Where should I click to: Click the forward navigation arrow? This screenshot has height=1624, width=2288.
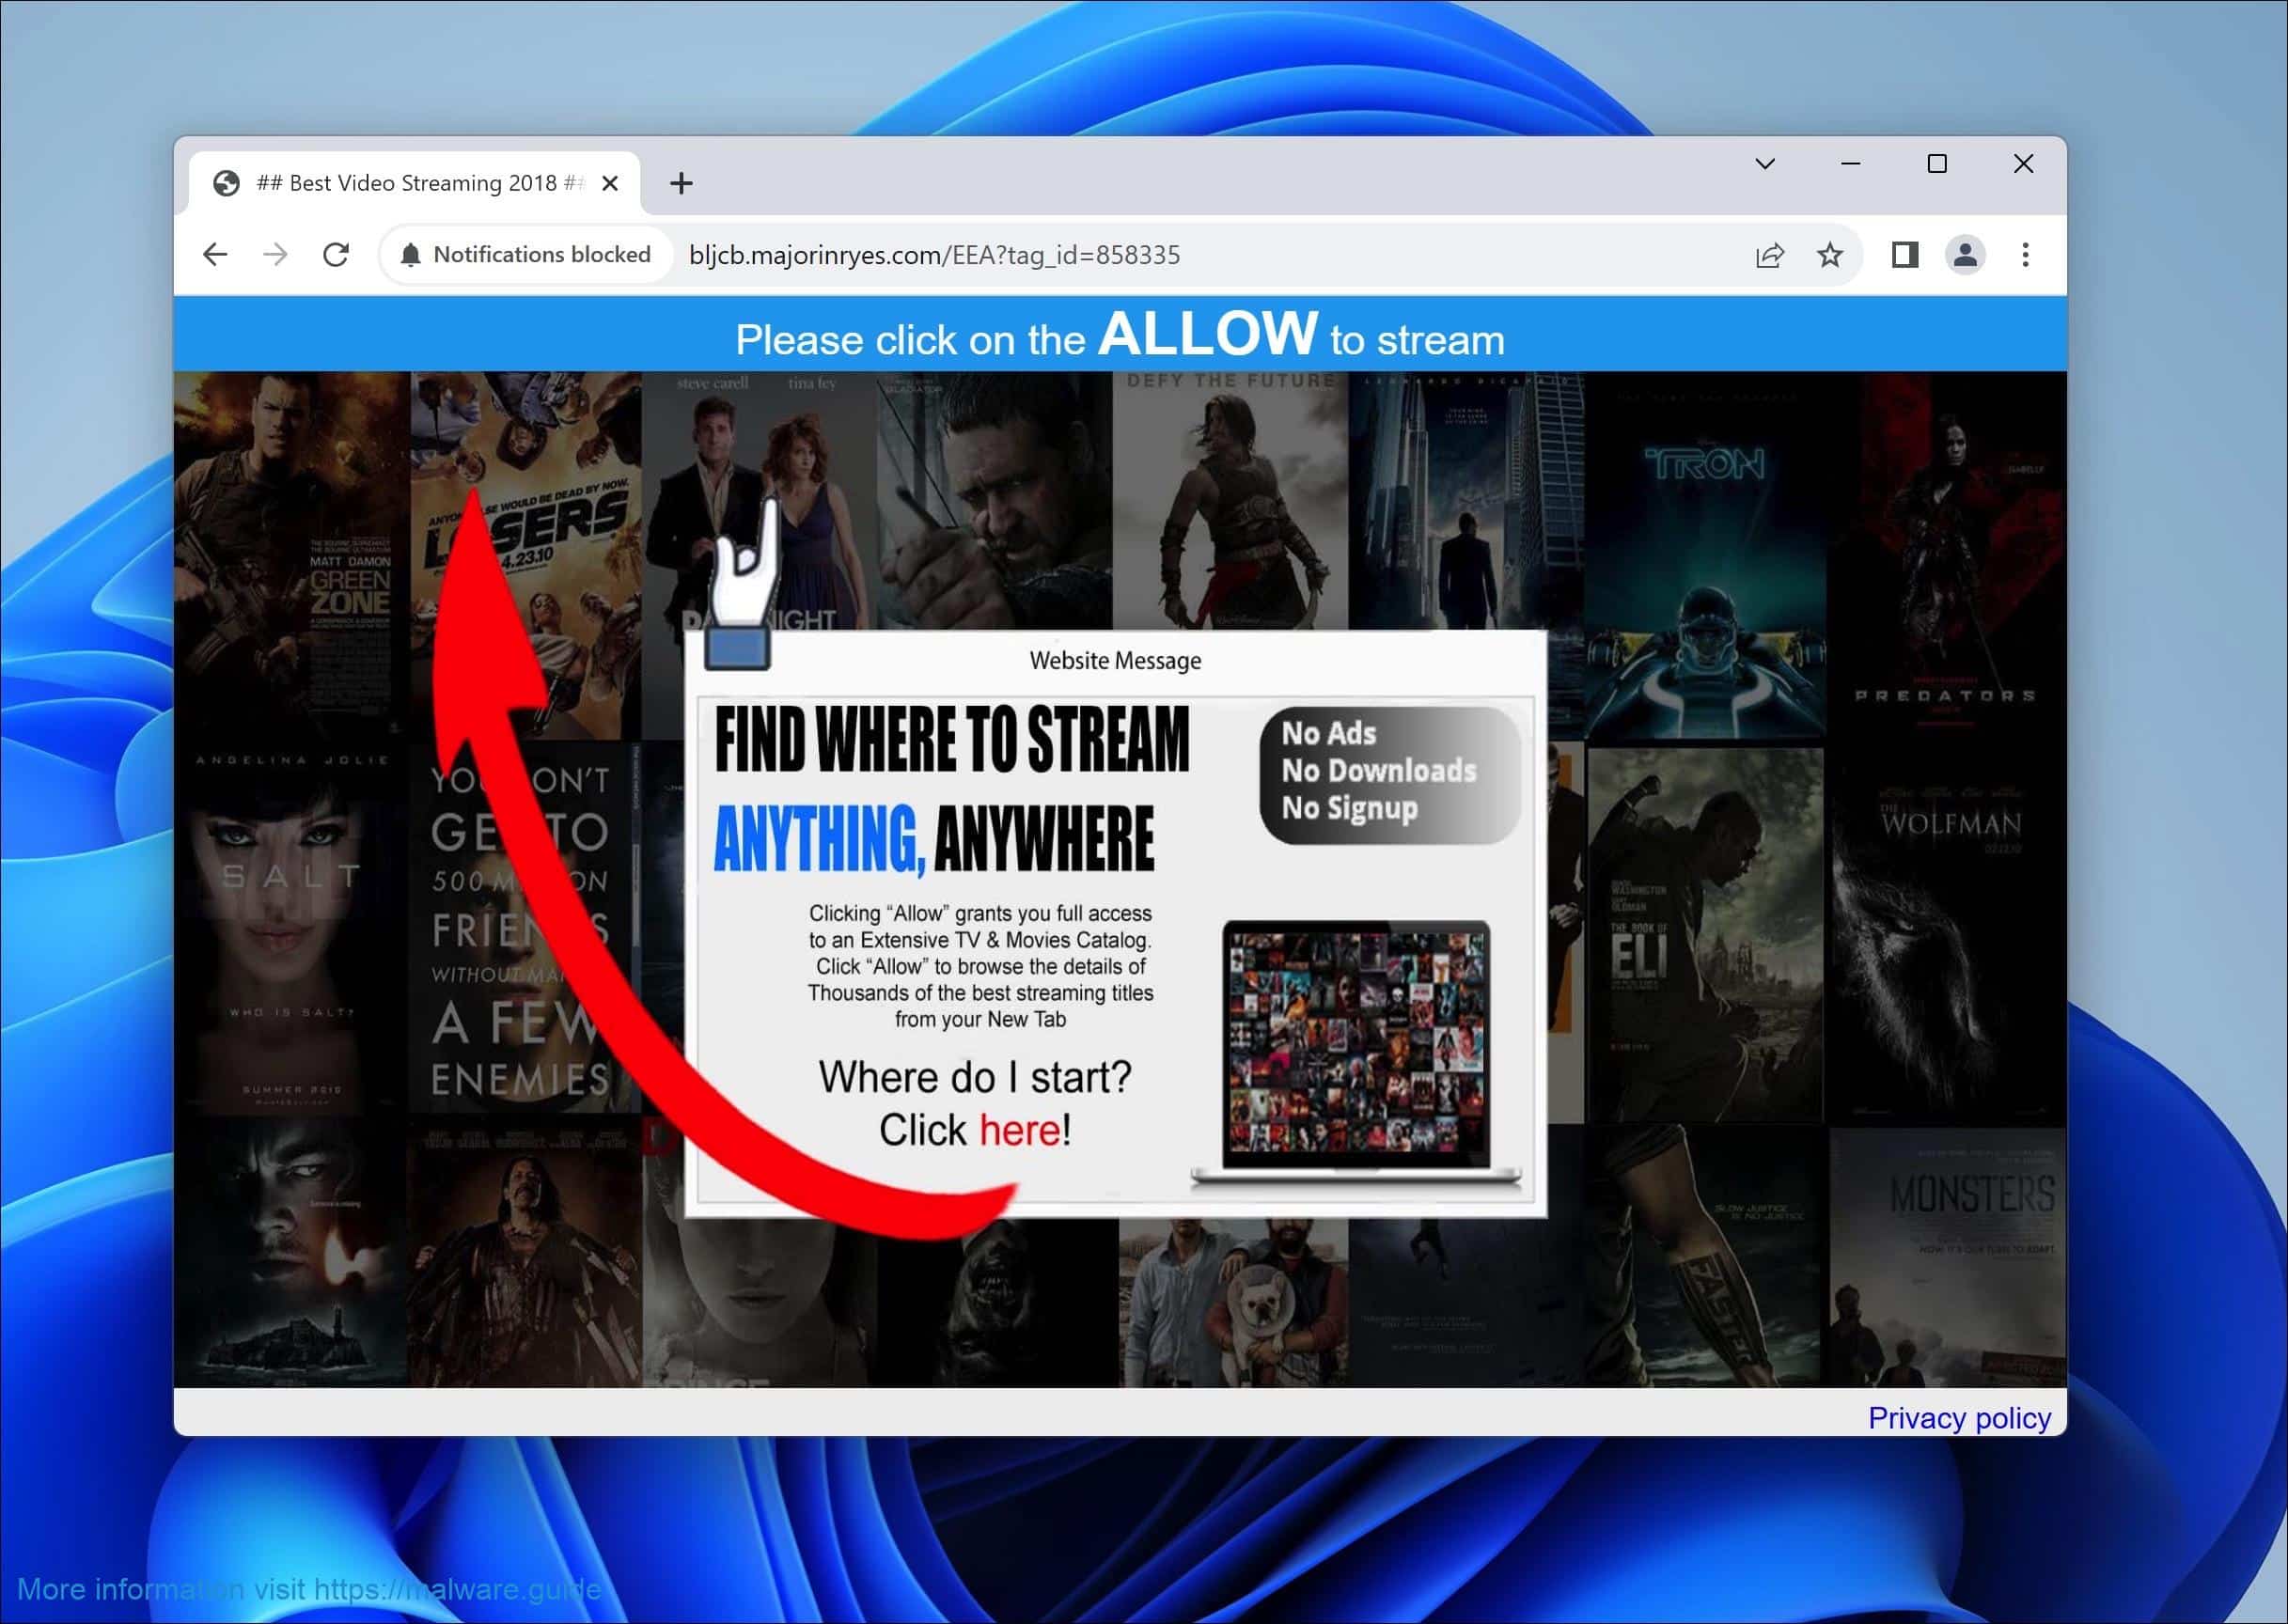click(275, 255)
